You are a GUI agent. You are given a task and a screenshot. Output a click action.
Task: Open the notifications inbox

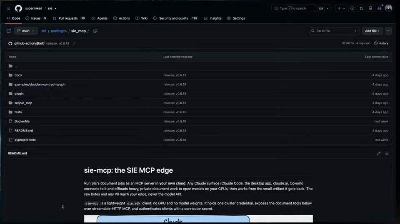pos(379,8)
